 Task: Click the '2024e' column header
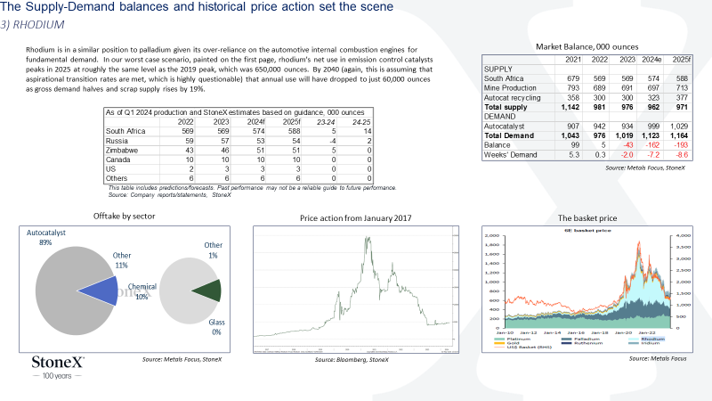(651, 60)
